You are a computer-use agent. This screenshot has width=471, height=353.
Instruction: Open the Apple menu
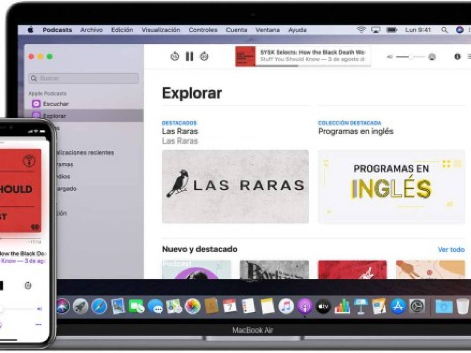(31, 30)
